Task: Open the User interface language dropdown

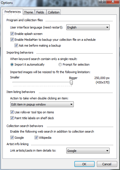Action: 88,27
